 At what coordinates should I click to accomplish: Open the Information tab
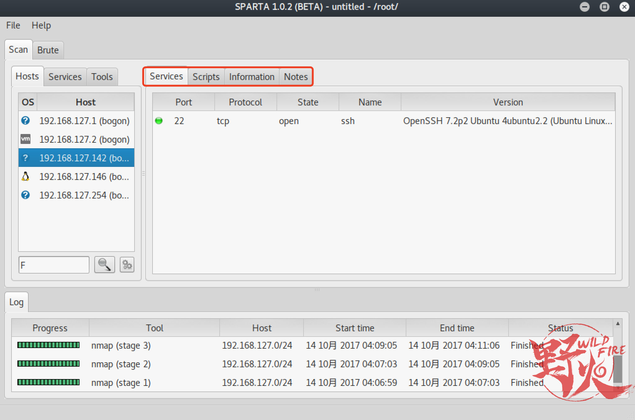[x=252, y=77]
